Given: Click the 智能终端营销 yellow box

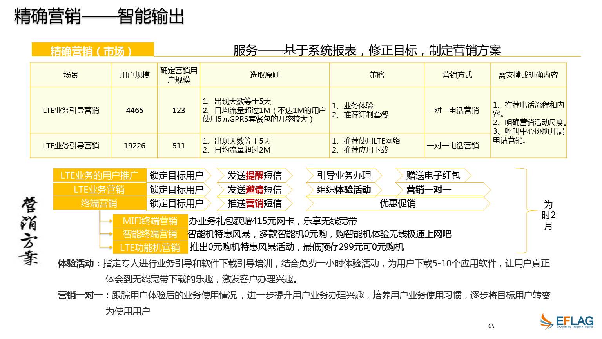Looking at the screenshot, I should tap(150, 234).
